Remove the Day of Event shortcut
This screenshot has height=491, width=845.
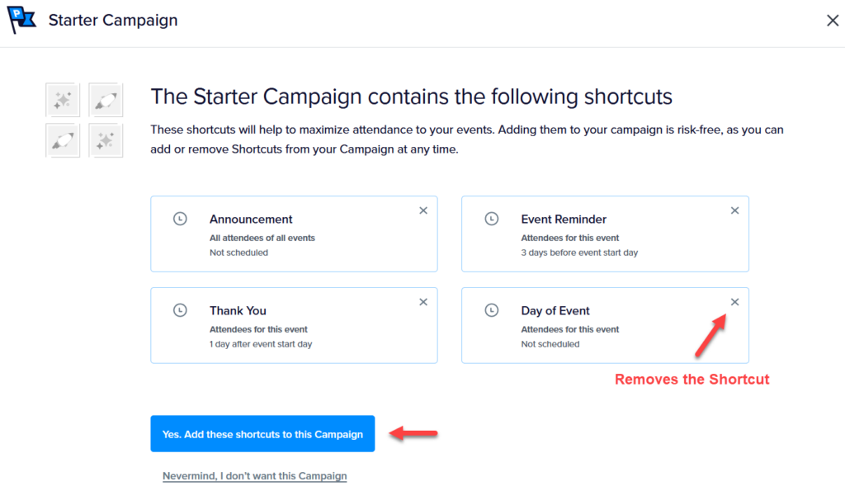[x=734, y=302]
